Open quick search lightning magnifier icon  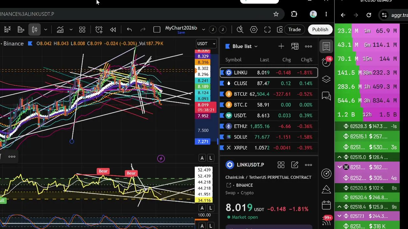coord(240,30)
